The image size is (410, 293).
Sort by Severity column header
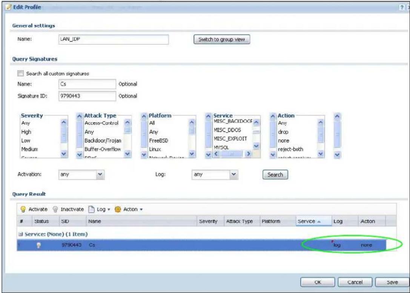[x=210, y=222]
